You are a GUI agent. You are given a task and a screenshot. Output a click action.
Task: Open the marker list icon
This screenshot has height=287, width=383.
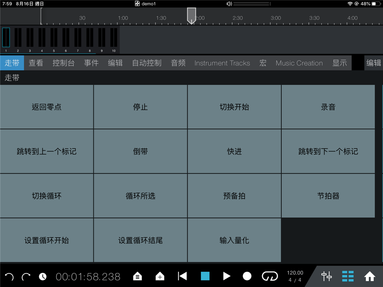(x=138, y=276)
